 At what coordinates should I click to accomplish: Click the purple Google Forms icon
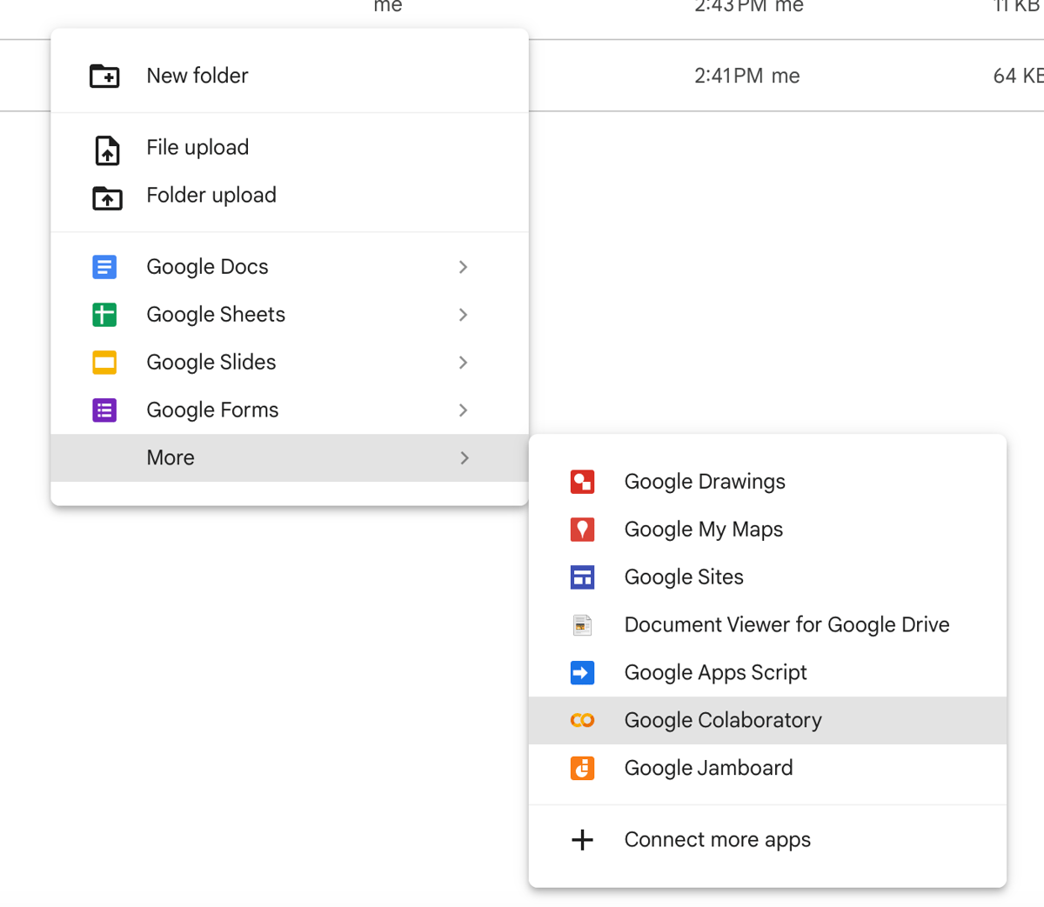click(104, 410)
